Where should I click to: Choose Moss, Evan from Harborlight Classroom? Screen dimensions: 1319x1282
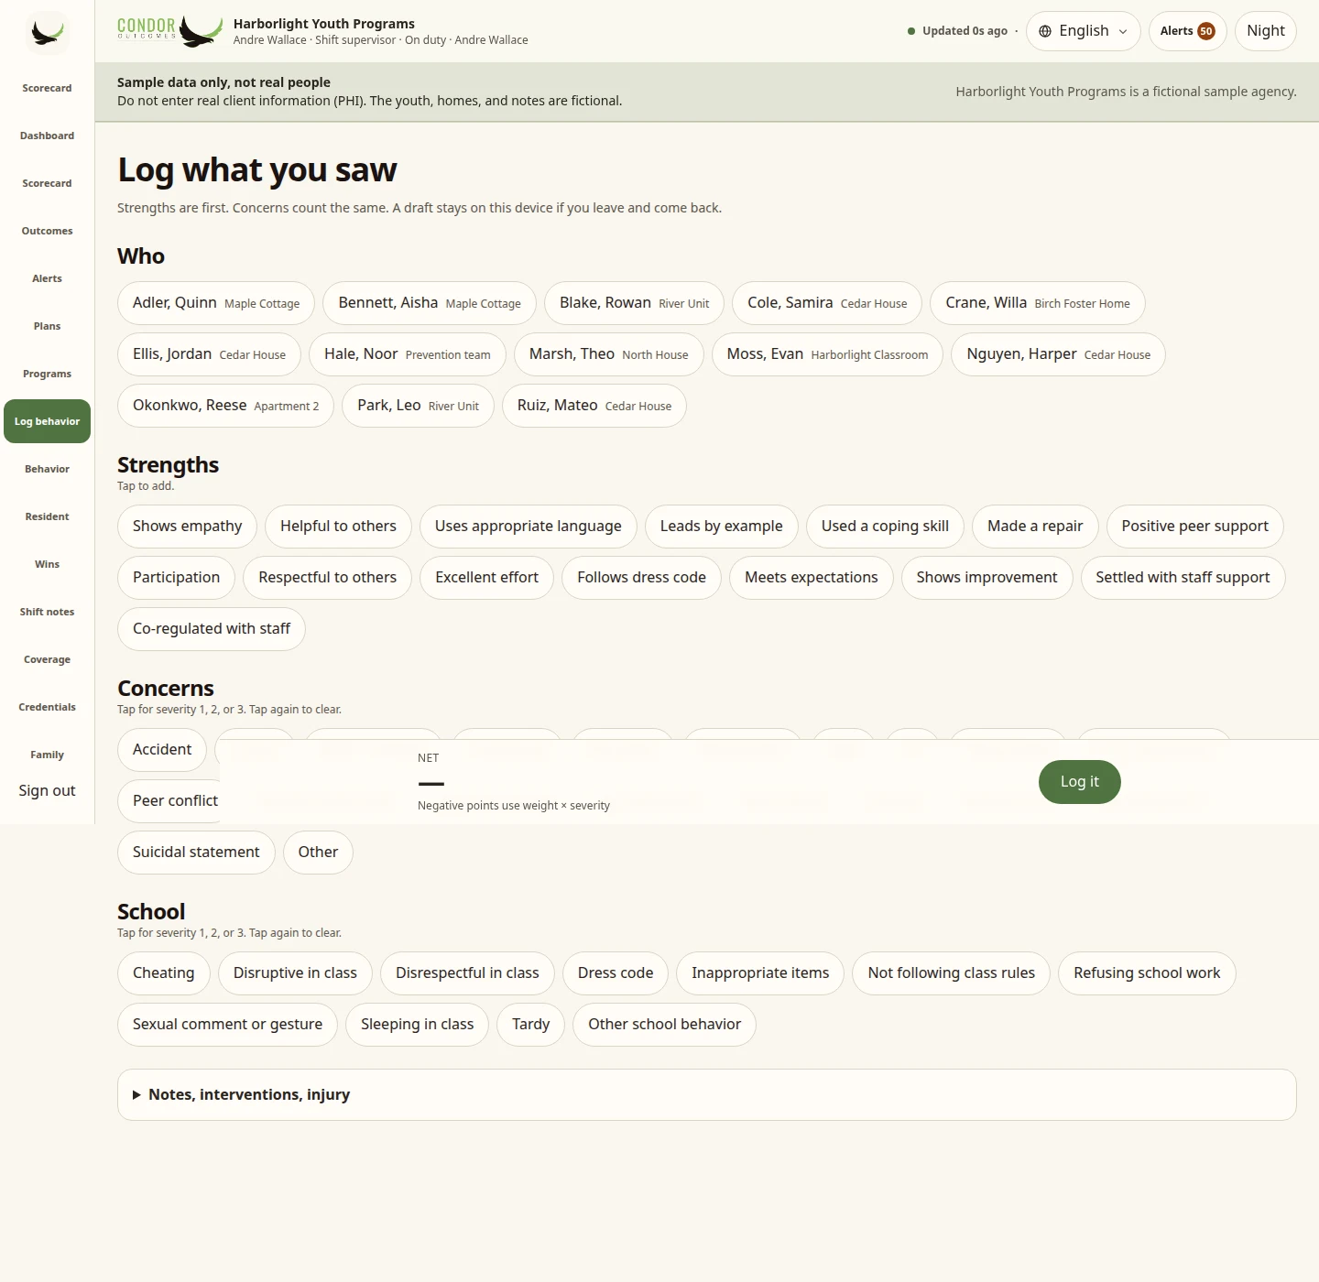click(x=827, y=354)
